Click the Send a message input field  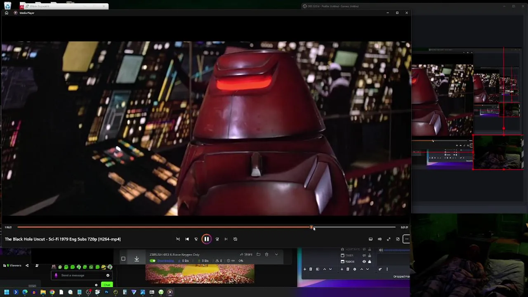(x=82, y=275)
